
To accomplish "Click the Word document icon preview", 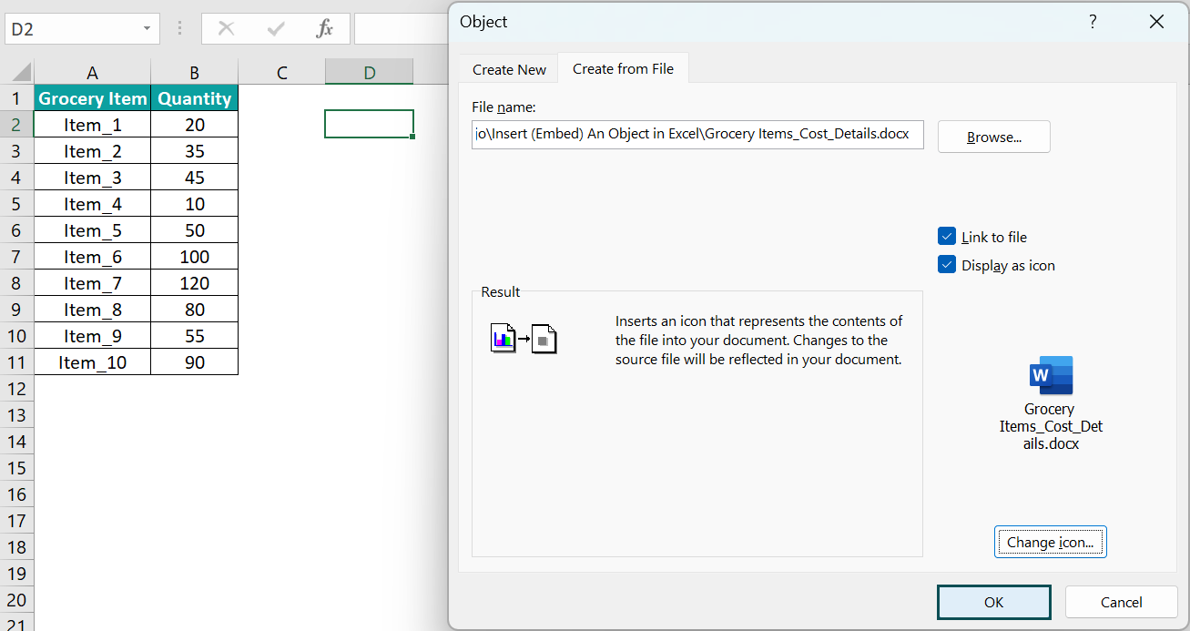I will click(1051, 375).
